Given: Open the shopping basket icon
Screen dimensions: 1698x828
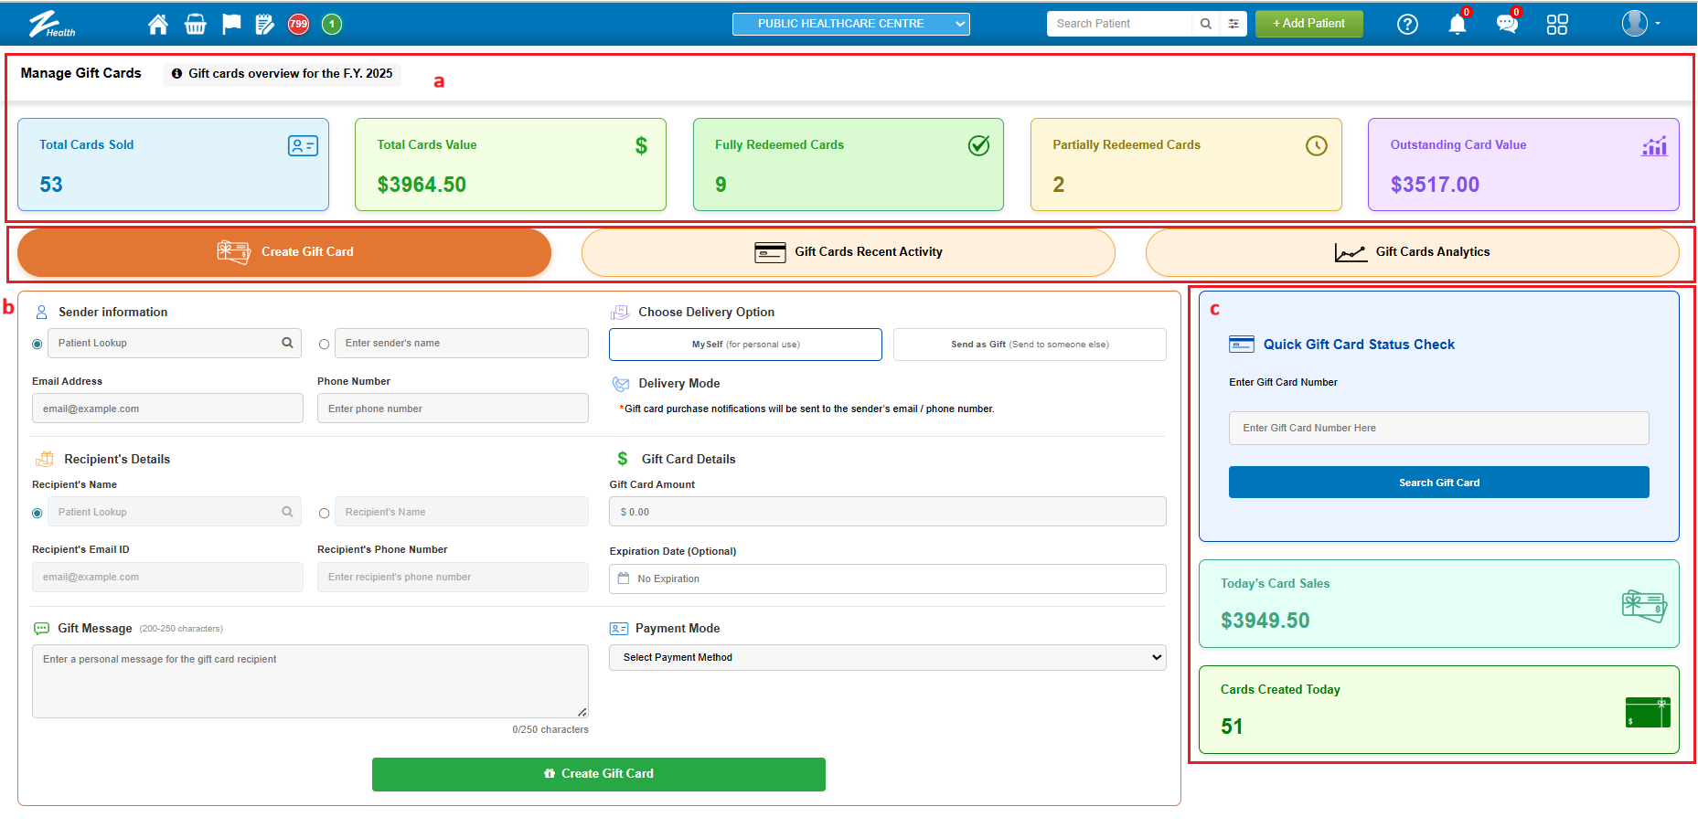Looking at the screenshot, I should (x=195, y=25).
